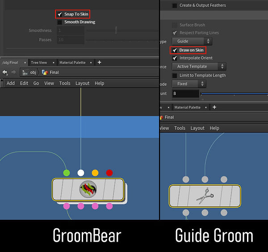Click the obj network path icon
The width and height of the screenshot is (268, 252).
[x=25, y=73]
